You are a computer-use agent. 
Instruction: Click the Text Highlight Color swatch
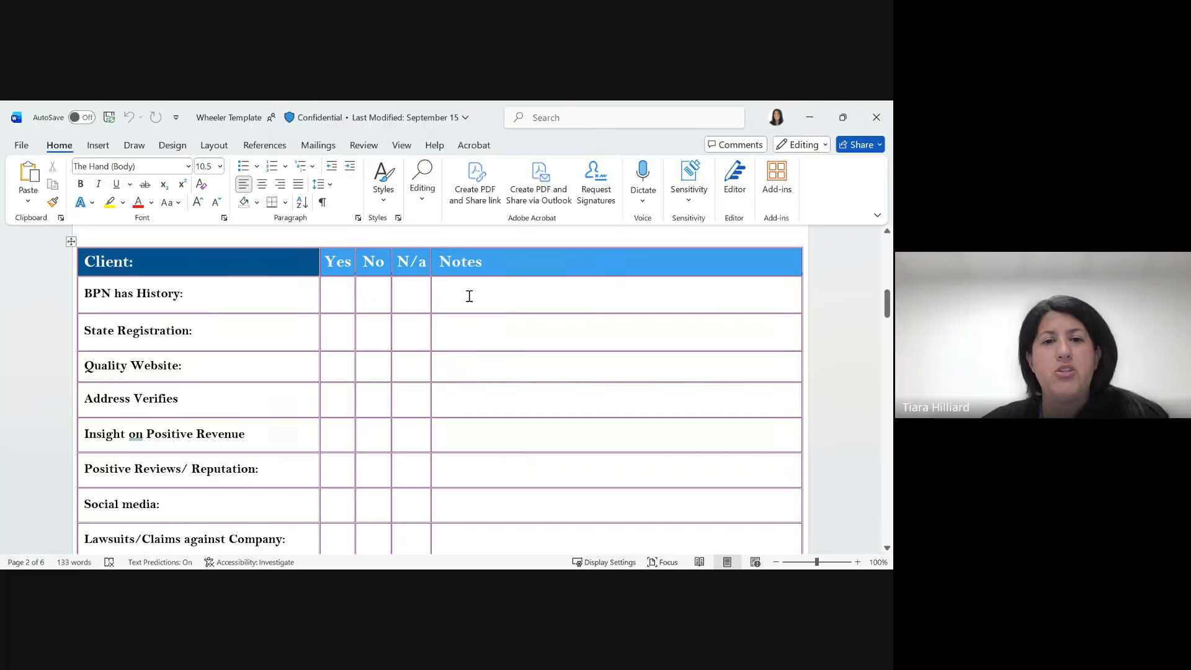pos(110,202)
